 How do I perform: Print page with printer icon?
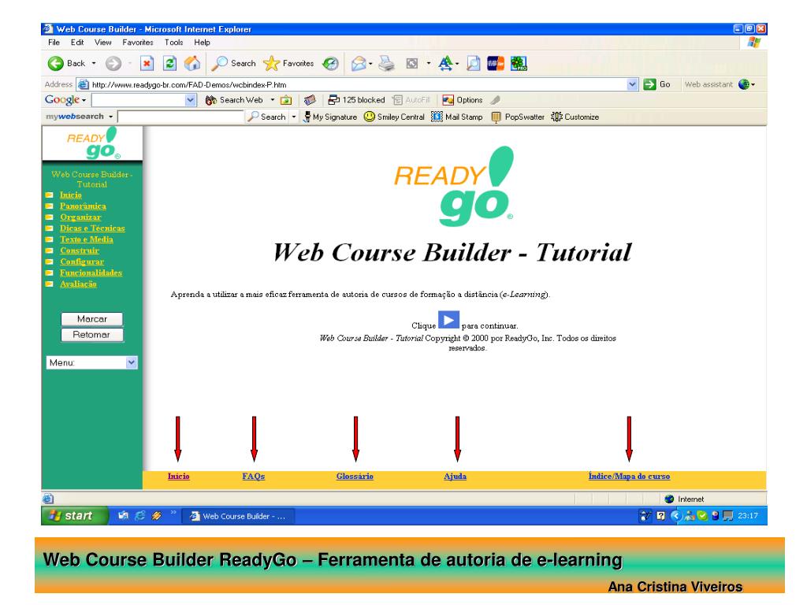pyautogui.click(x=386, y=63)
